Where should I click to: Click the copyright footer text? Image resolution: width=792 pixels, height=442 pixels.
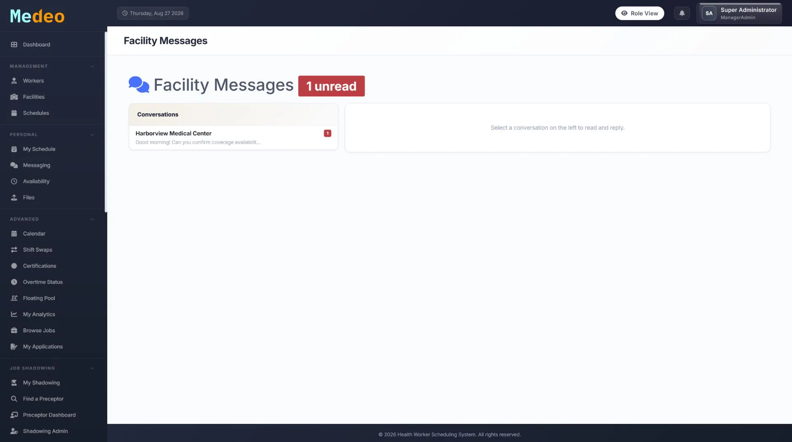click(x=450, y=435)
